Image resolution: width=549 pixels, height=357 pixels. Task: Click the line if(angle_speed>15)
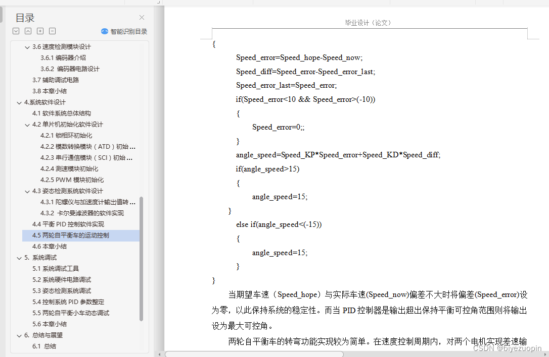pyautogui.click(x=267, y=169)
